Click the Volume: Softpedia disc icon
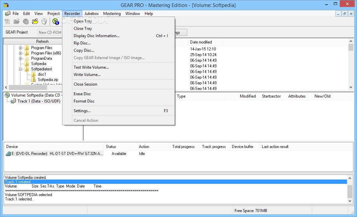Viewport: 357px width, 217px height. click(7, 95)
